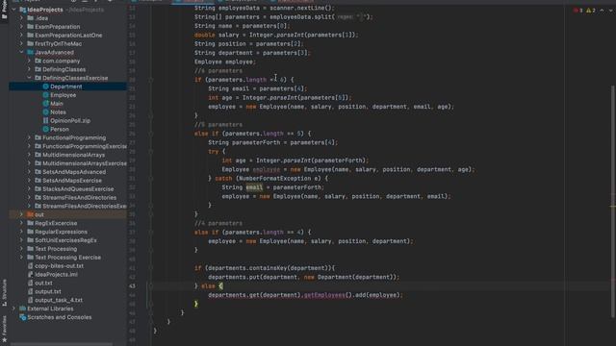Screen dimensions: 616x346
Task: Select the SetsAndMapsExercise package
Action: coord(72,181)
